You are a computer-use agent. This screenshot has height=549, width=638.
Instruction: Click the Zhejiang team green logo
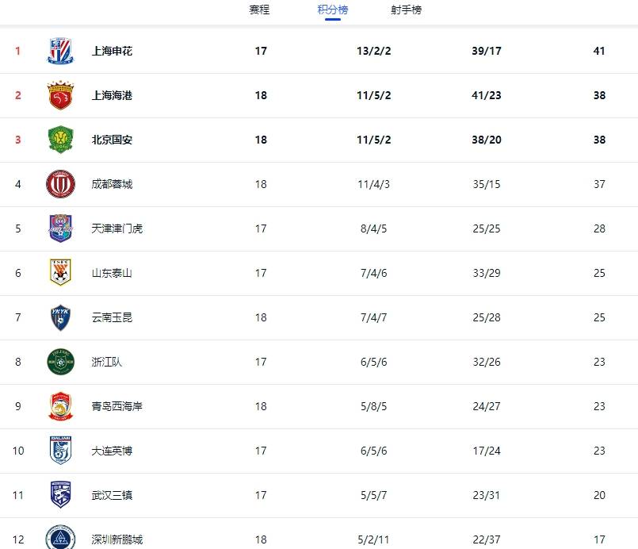pyautogui.click(x=60, y=362)
